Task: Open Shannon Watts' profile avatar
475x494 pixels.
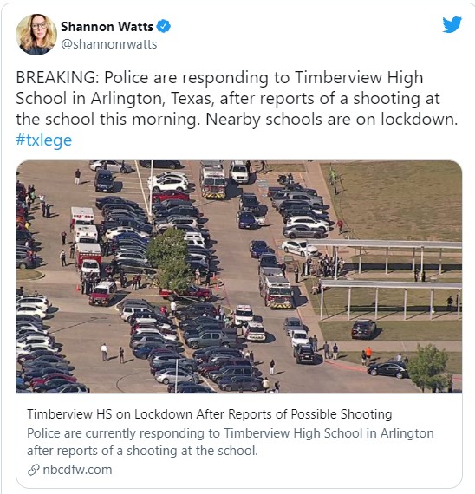Action: pos(36,35)
